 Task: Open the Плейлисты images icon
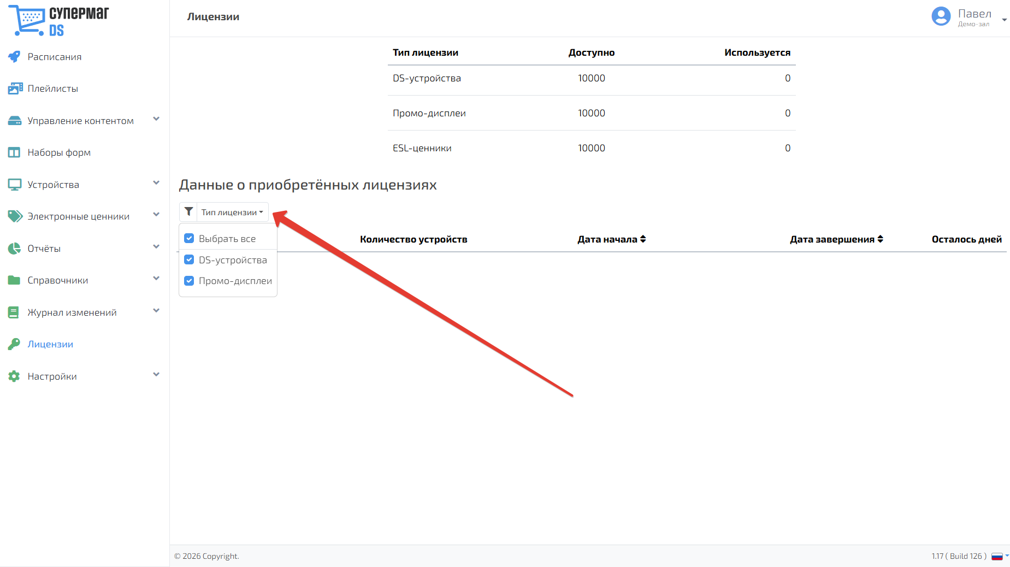pos(15,88)
